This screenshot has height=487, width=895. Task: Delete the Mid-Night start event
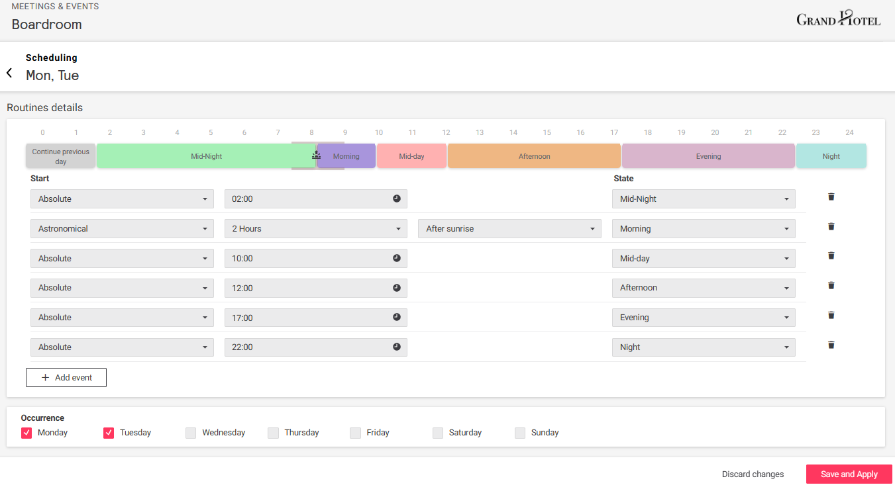831,197
